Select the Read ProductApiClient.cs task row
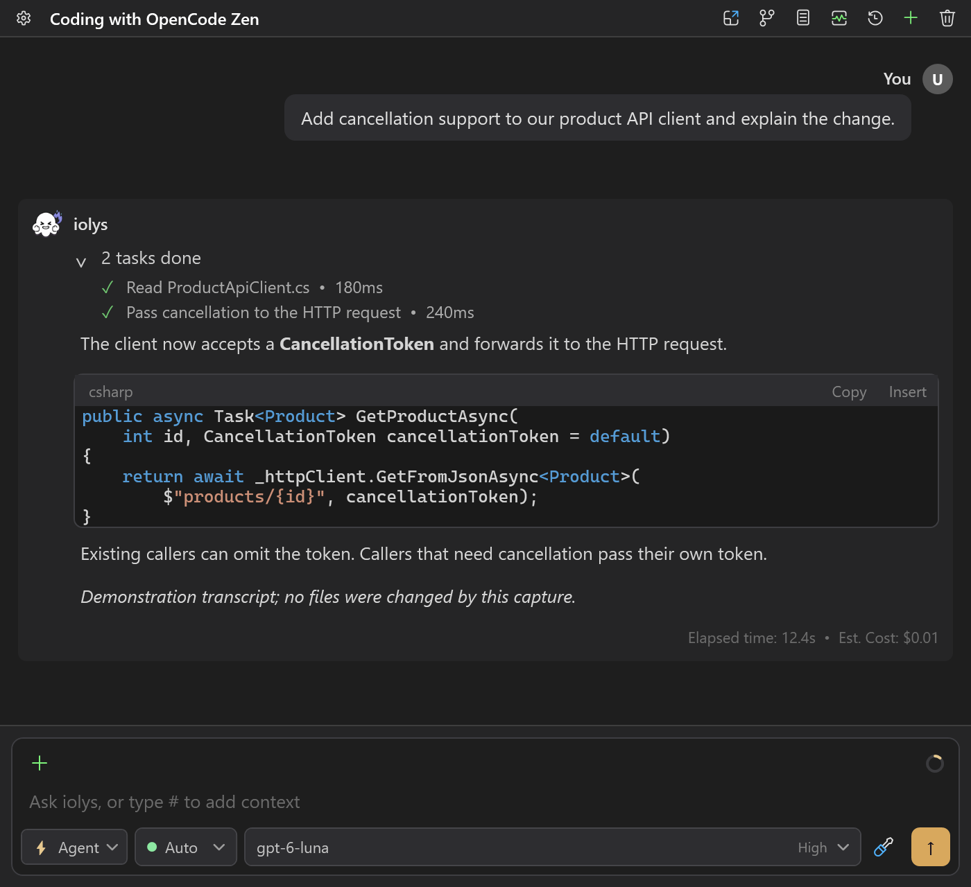This screenshot has height=887, width=971. (x=242, y=288)
